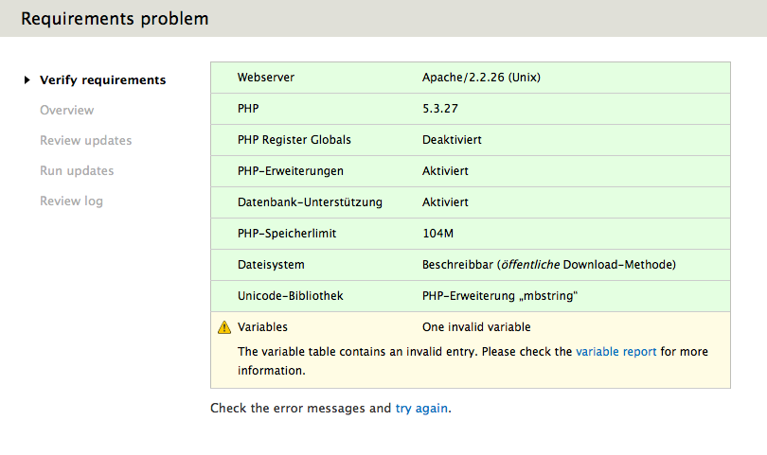Viewport: 767px width, 455px height.
Task: Click the Unicode-Bibliothek row label
Action: coord(290,296)
